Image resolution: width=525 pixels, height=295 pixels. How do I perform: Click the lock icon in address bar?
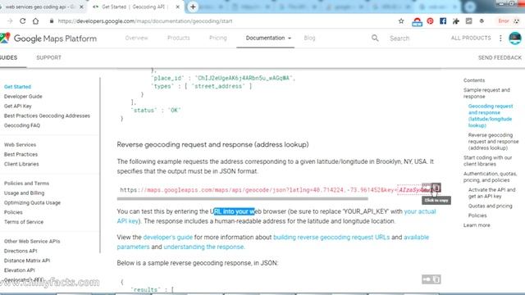(52, 21)
